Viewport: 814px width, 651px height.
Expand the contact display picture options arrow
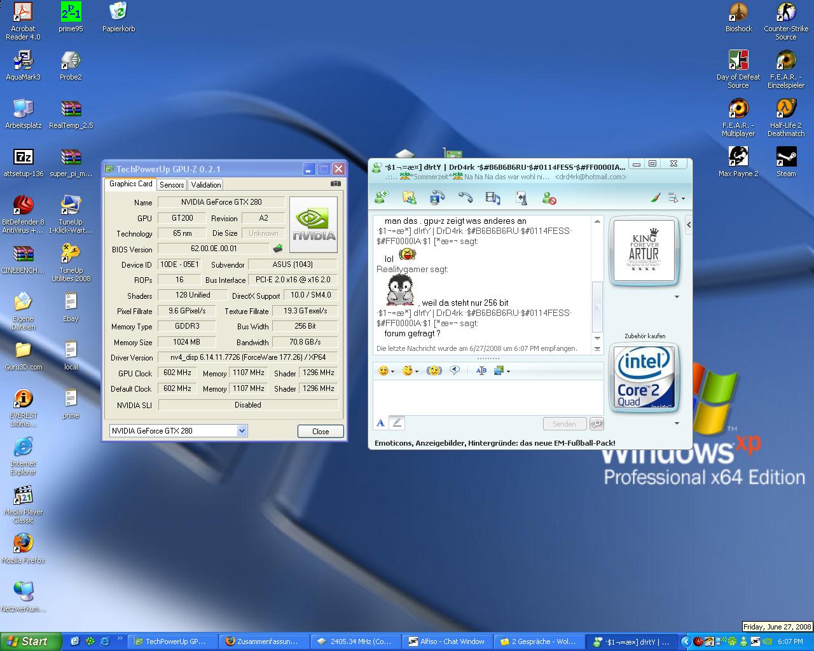677,297
